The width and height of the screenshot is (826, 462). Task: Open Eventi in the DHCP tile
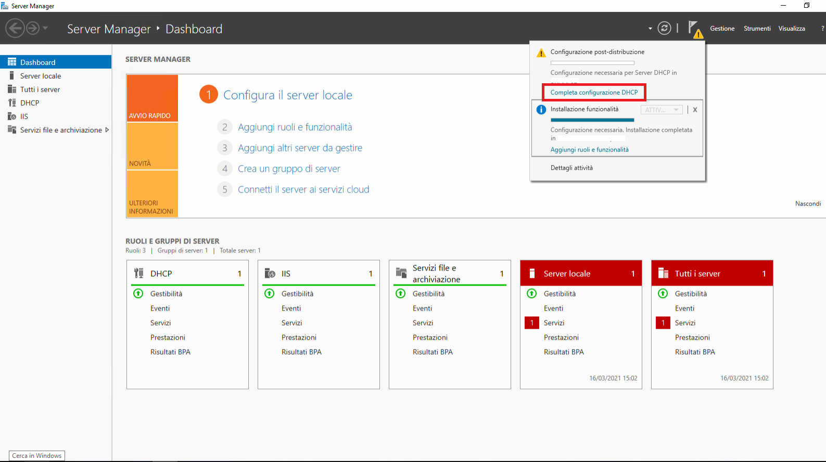[160, 309]
